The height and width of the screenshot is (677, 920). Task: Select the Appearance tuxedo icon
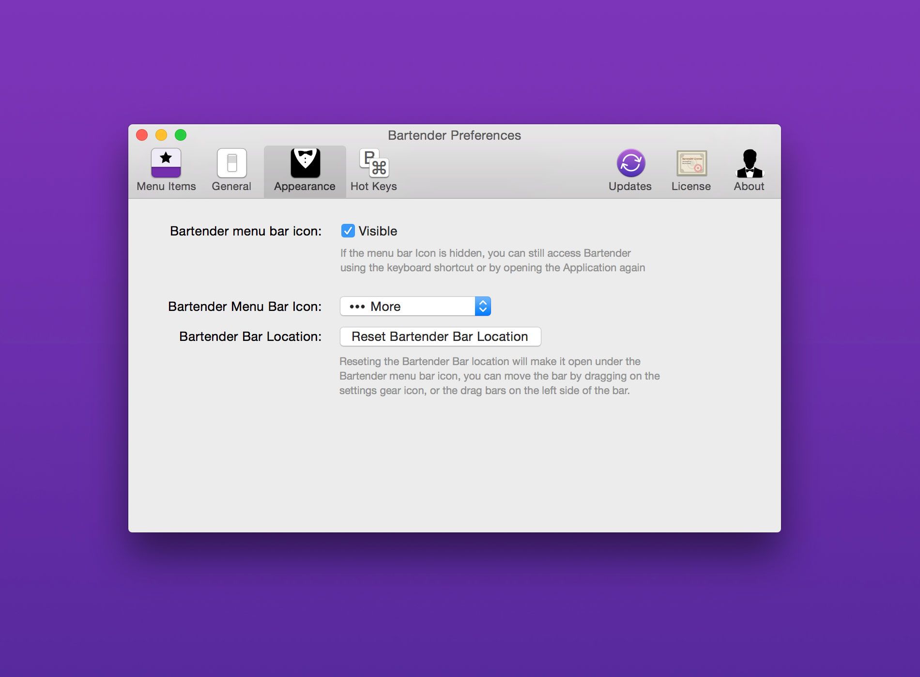coord(305,163)
